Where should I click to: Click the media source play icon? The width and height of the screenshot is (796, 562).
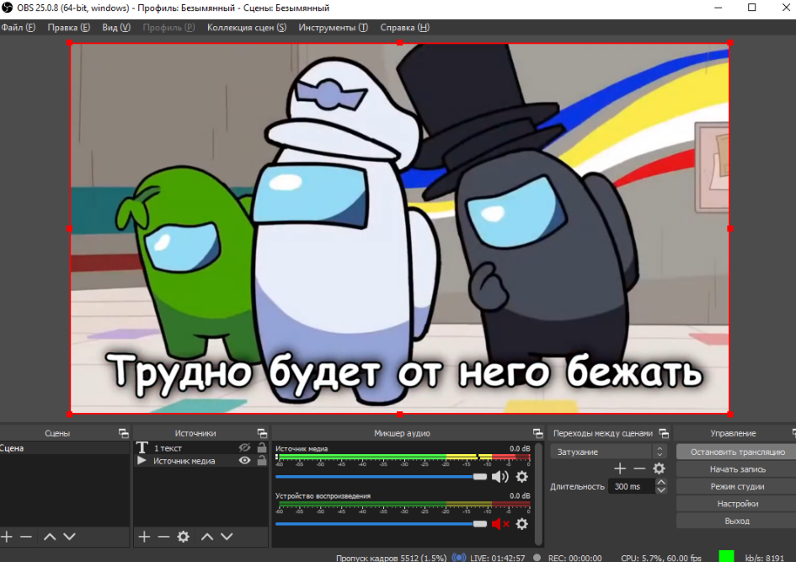click(142, 460)
